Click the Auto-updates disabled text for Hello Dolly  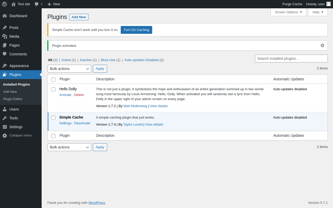[290, 89]
